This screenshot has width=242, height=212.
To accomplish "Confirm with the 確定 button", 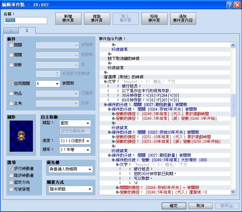I will 174,206.
